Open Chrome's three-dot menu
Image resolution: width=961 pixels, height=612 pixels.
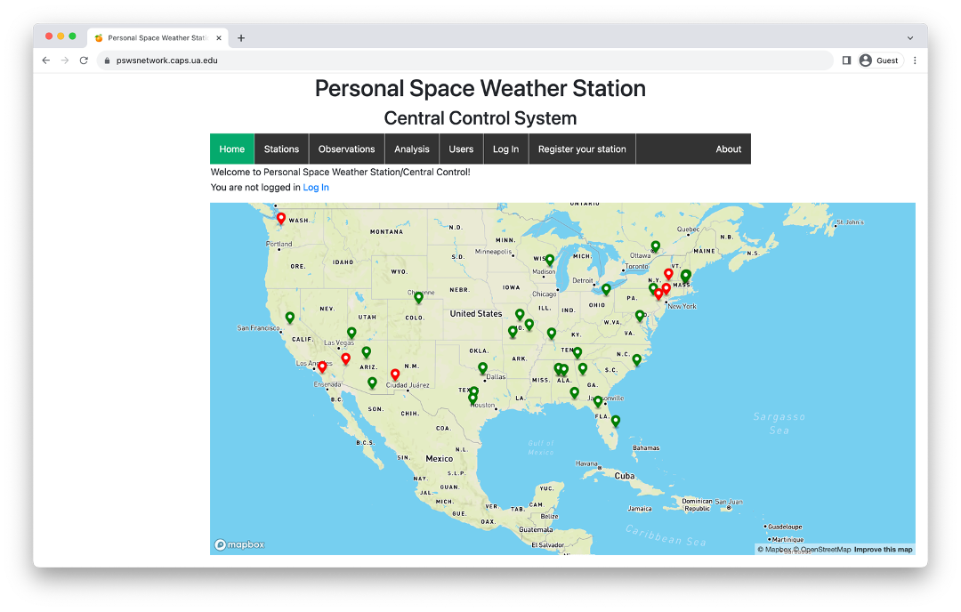click(915, 60)
